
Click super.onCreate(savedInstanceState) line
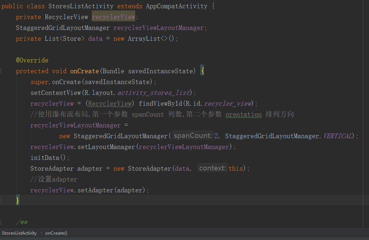93,82
